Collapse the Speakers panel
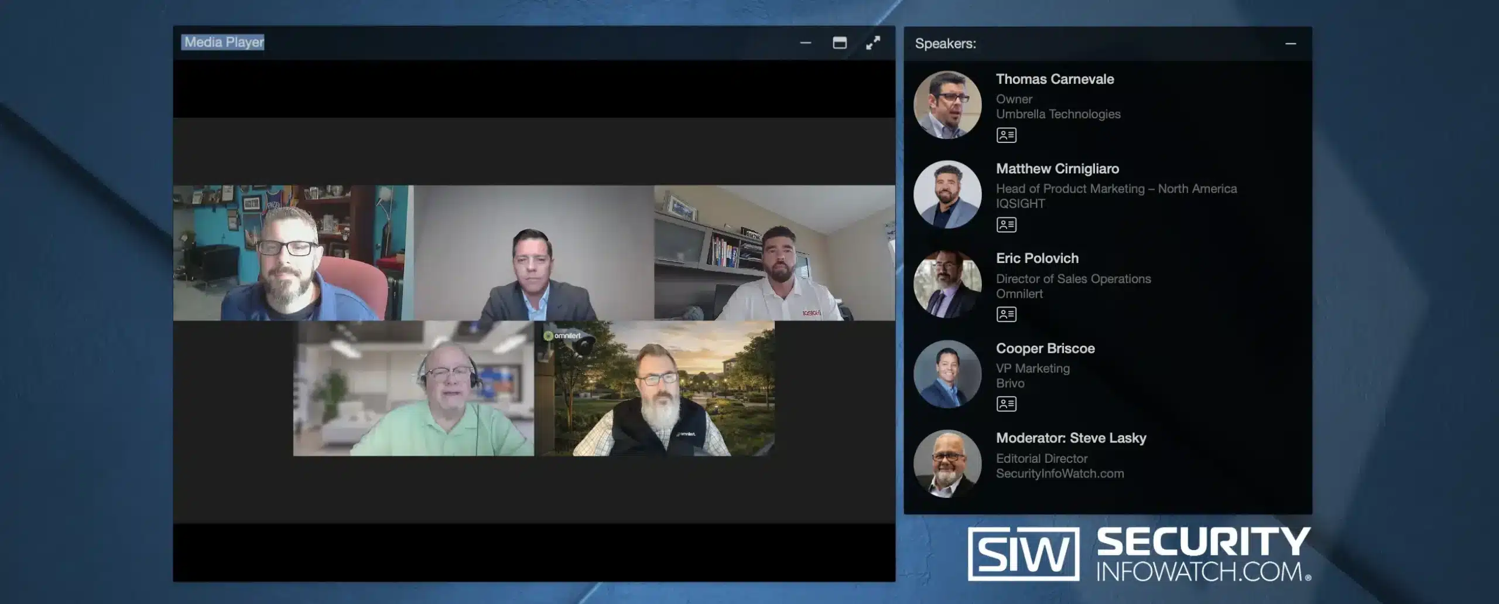The width and height of the screenshot is (1499, 604). (1290, 44)
